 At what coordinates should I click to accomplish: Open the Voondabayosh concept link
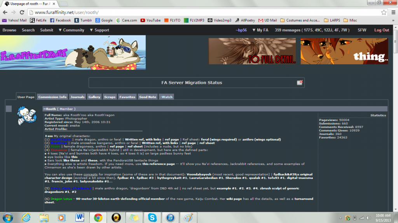point(199,175)
